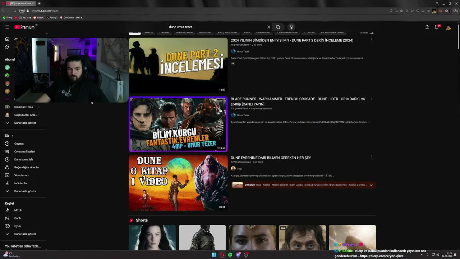
Task: Open the Discord taskbar icon
Action: click(238, 255)
